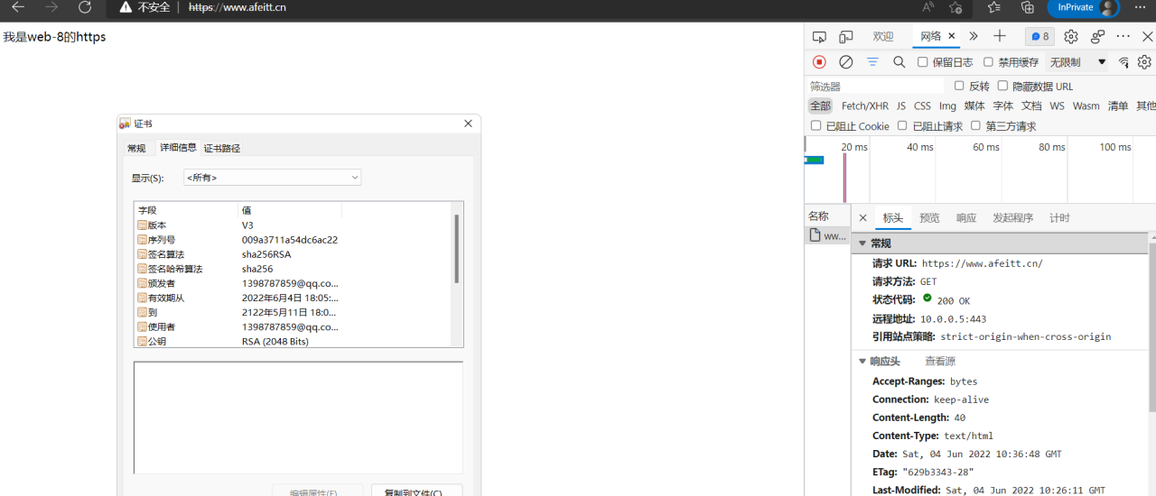Viewport: 1156px width, 496px height.
Task: Filter requests by 文档
Action: (x=1031, y=106)
